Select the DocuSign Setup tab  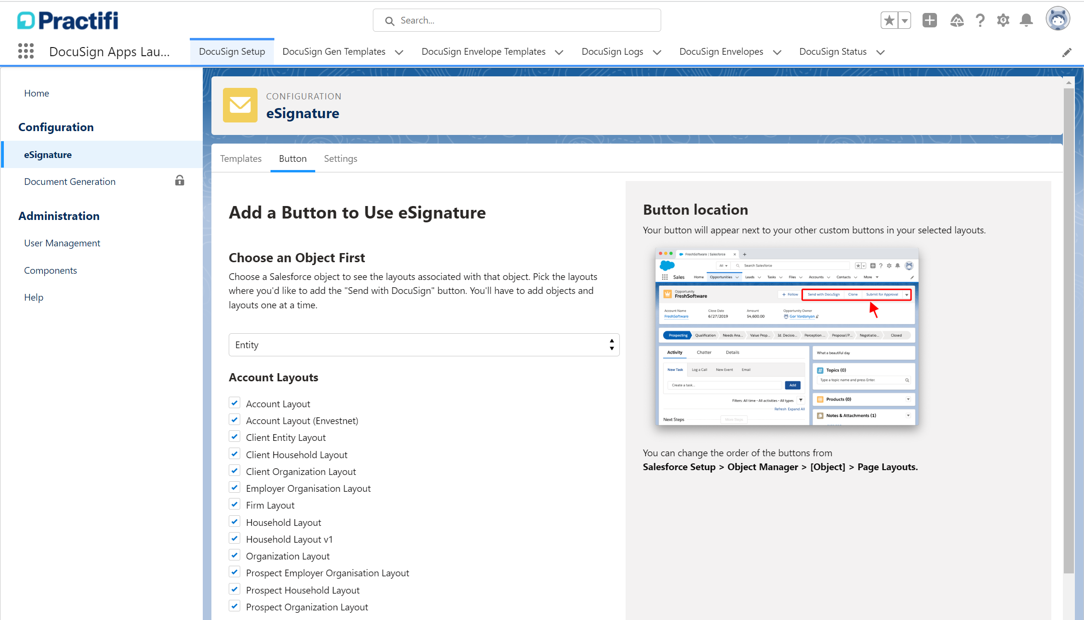pos(232,51)
